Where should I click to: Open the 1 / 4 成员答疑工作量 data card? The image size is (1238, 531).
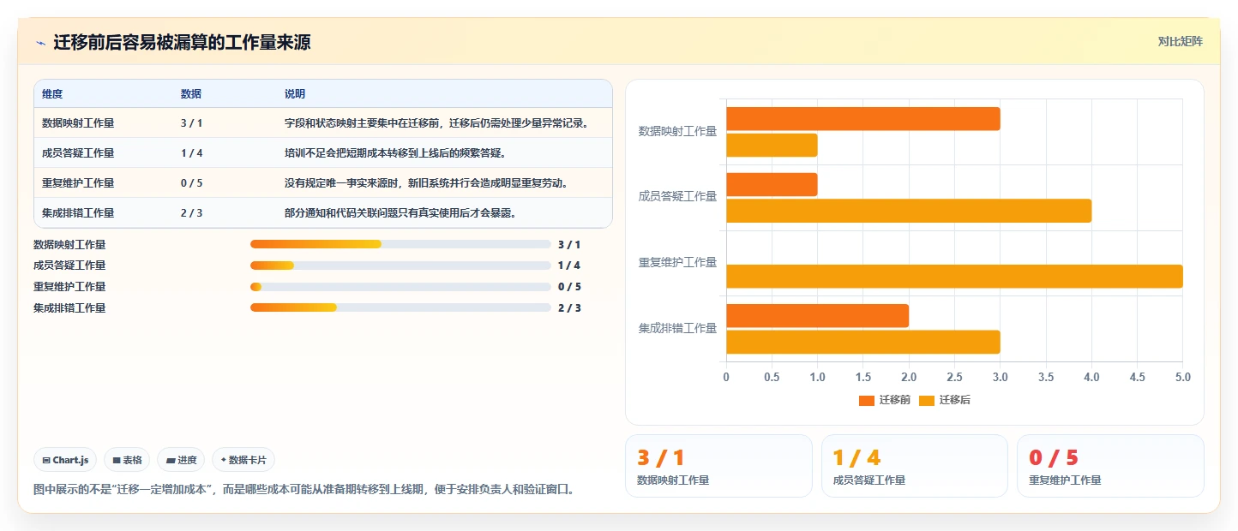(915, 466)
